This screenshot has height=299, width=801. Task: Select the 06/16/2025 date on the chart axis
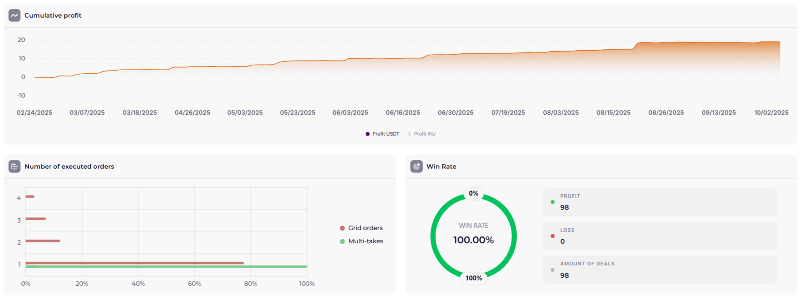[x=403, y=113]
